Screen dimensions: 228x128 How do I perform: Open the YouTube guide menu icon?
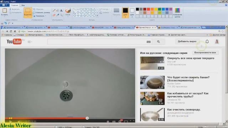(x=30, y=42)
